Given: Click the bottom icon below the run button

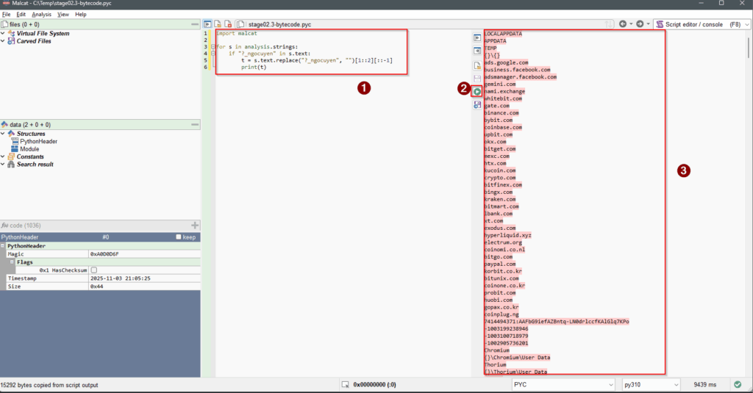Looking at the screenshot, I should click(477, 105).
